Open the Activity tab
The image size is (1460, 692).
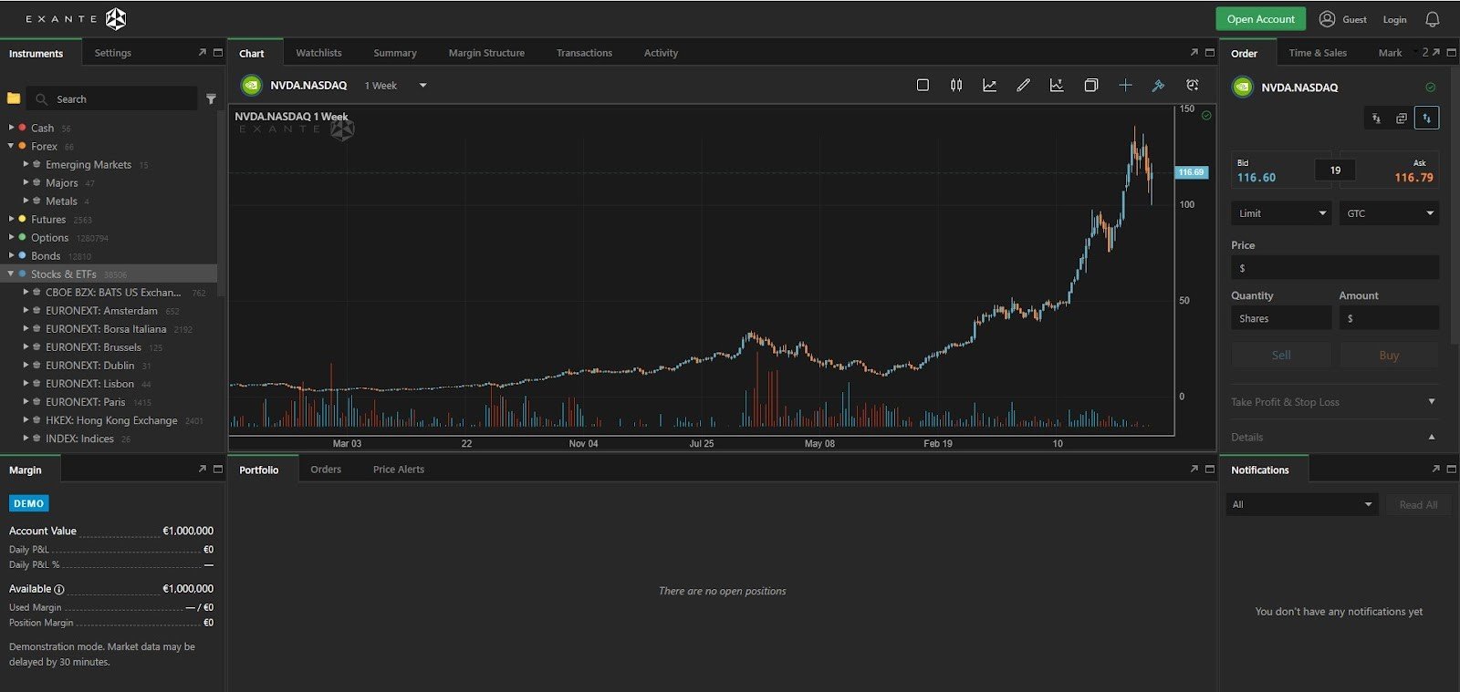click(x=661, y=53)
